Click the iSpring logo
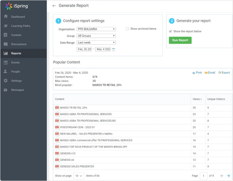The height and width of the screenshot is (181, 233). point(17,6)
